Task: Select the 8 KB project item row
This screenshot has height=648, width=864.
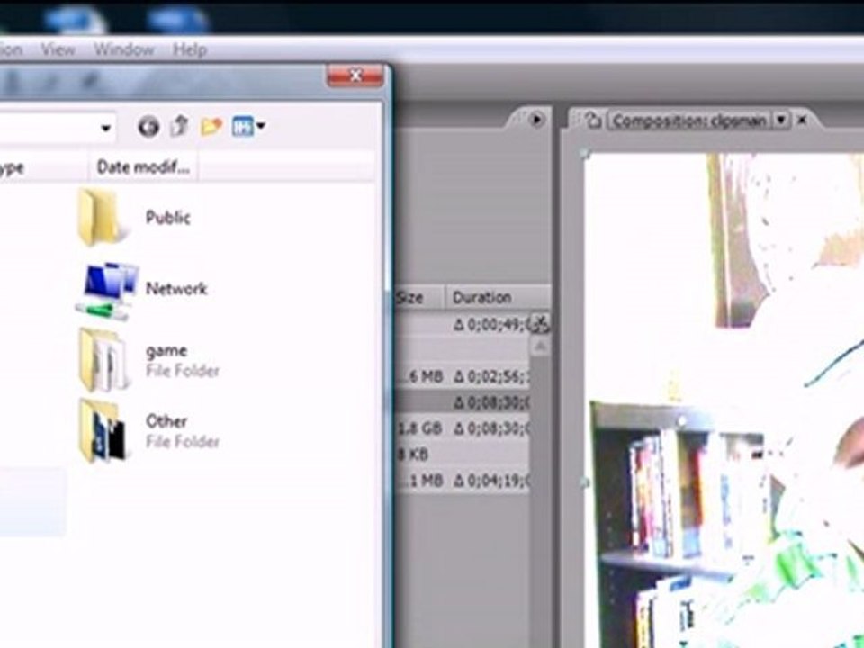Action: coord(462,454)
